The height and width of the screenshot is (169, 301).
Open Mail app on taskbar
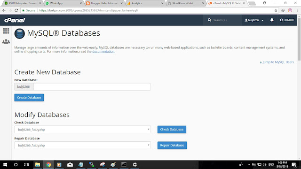70,165
